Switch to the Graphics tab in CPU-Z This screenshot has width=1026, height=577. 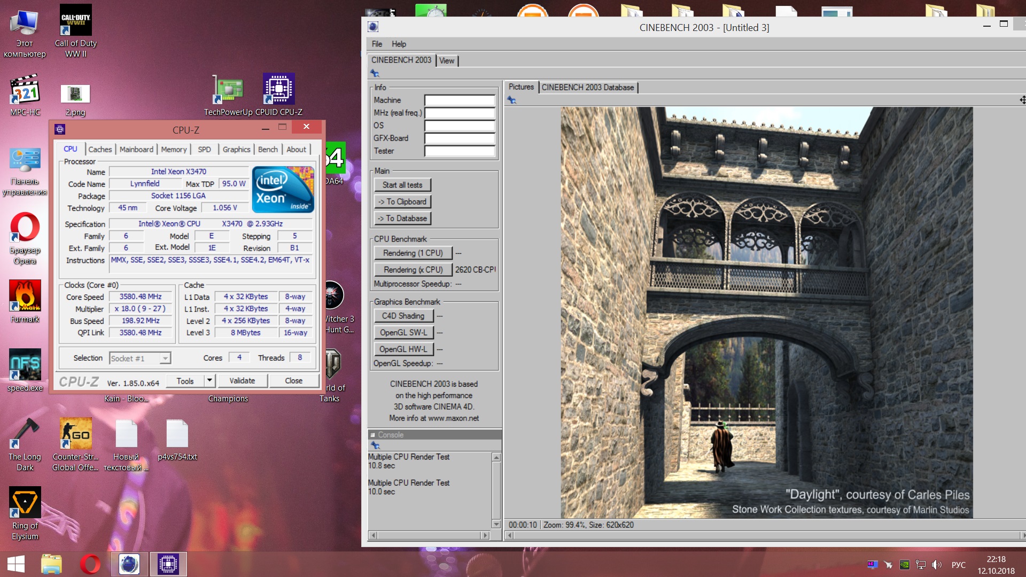pyautogui.click(x=236, y=150)
